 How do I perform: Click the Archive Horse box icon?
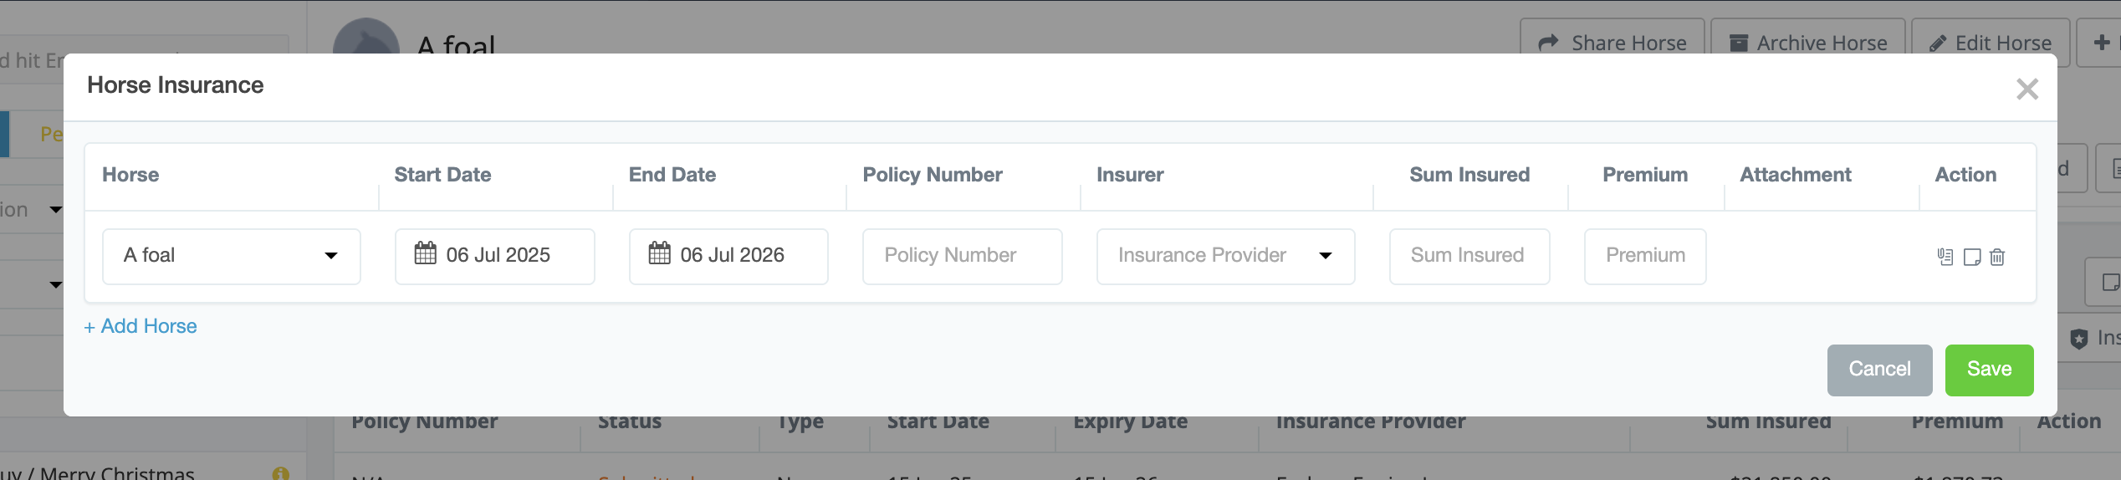[1738, 43]
